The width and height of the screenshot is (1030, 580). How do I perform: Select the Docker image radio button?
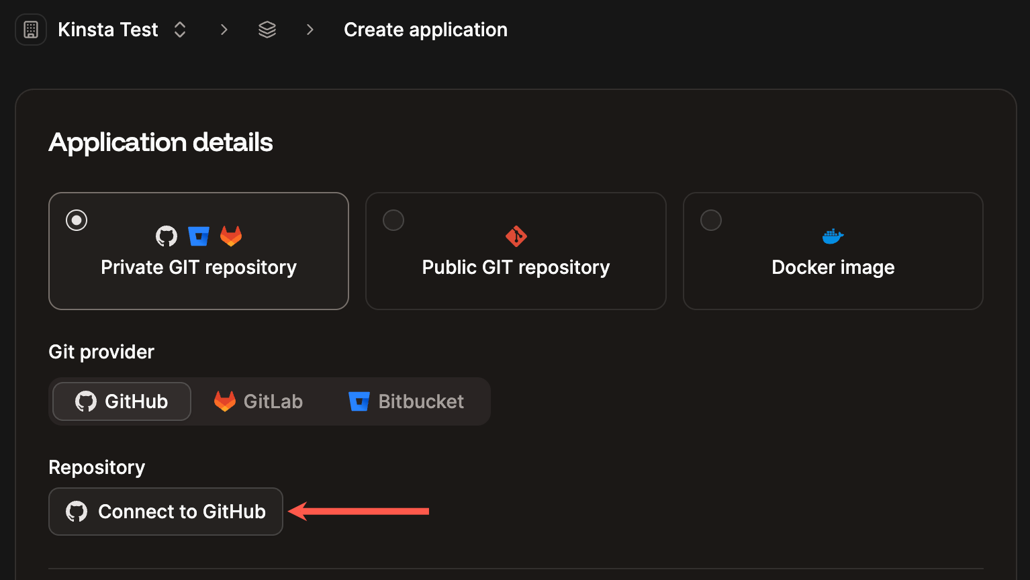pos(710,220)
